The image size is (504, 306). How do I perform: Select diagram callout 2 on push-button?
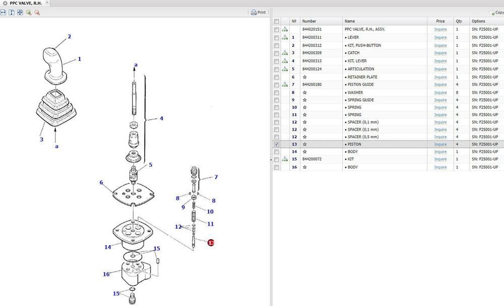69,37
